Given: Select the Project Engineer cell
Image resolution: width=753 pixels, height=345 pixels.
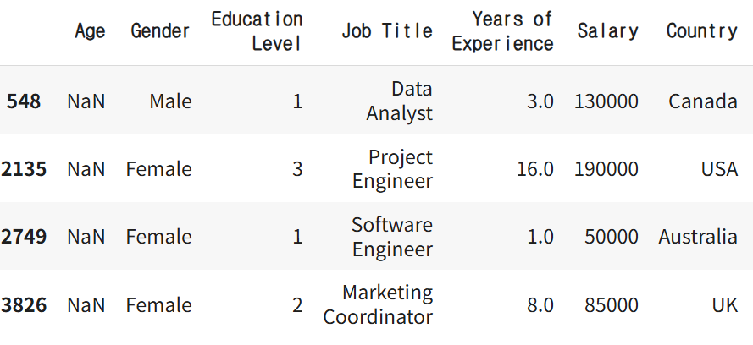Looking at the screenshot, I should (392, 169).
